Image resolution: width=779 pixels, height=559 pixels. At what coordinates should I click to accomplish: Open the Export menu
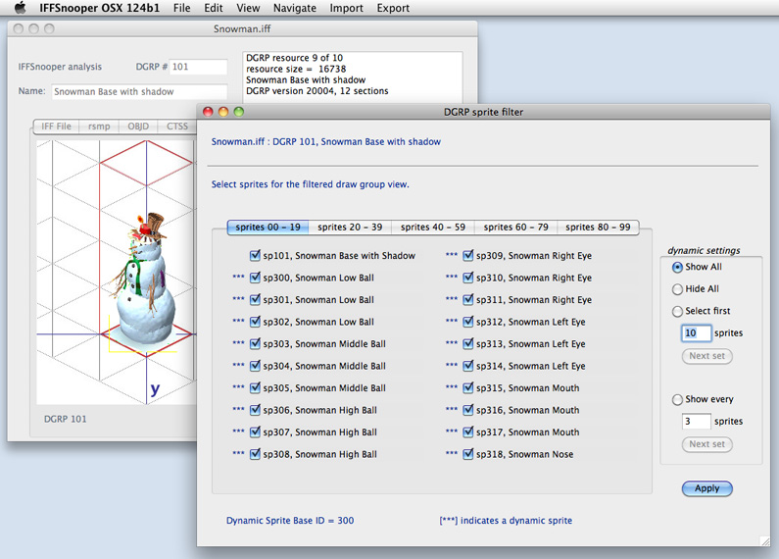(393, 8)
